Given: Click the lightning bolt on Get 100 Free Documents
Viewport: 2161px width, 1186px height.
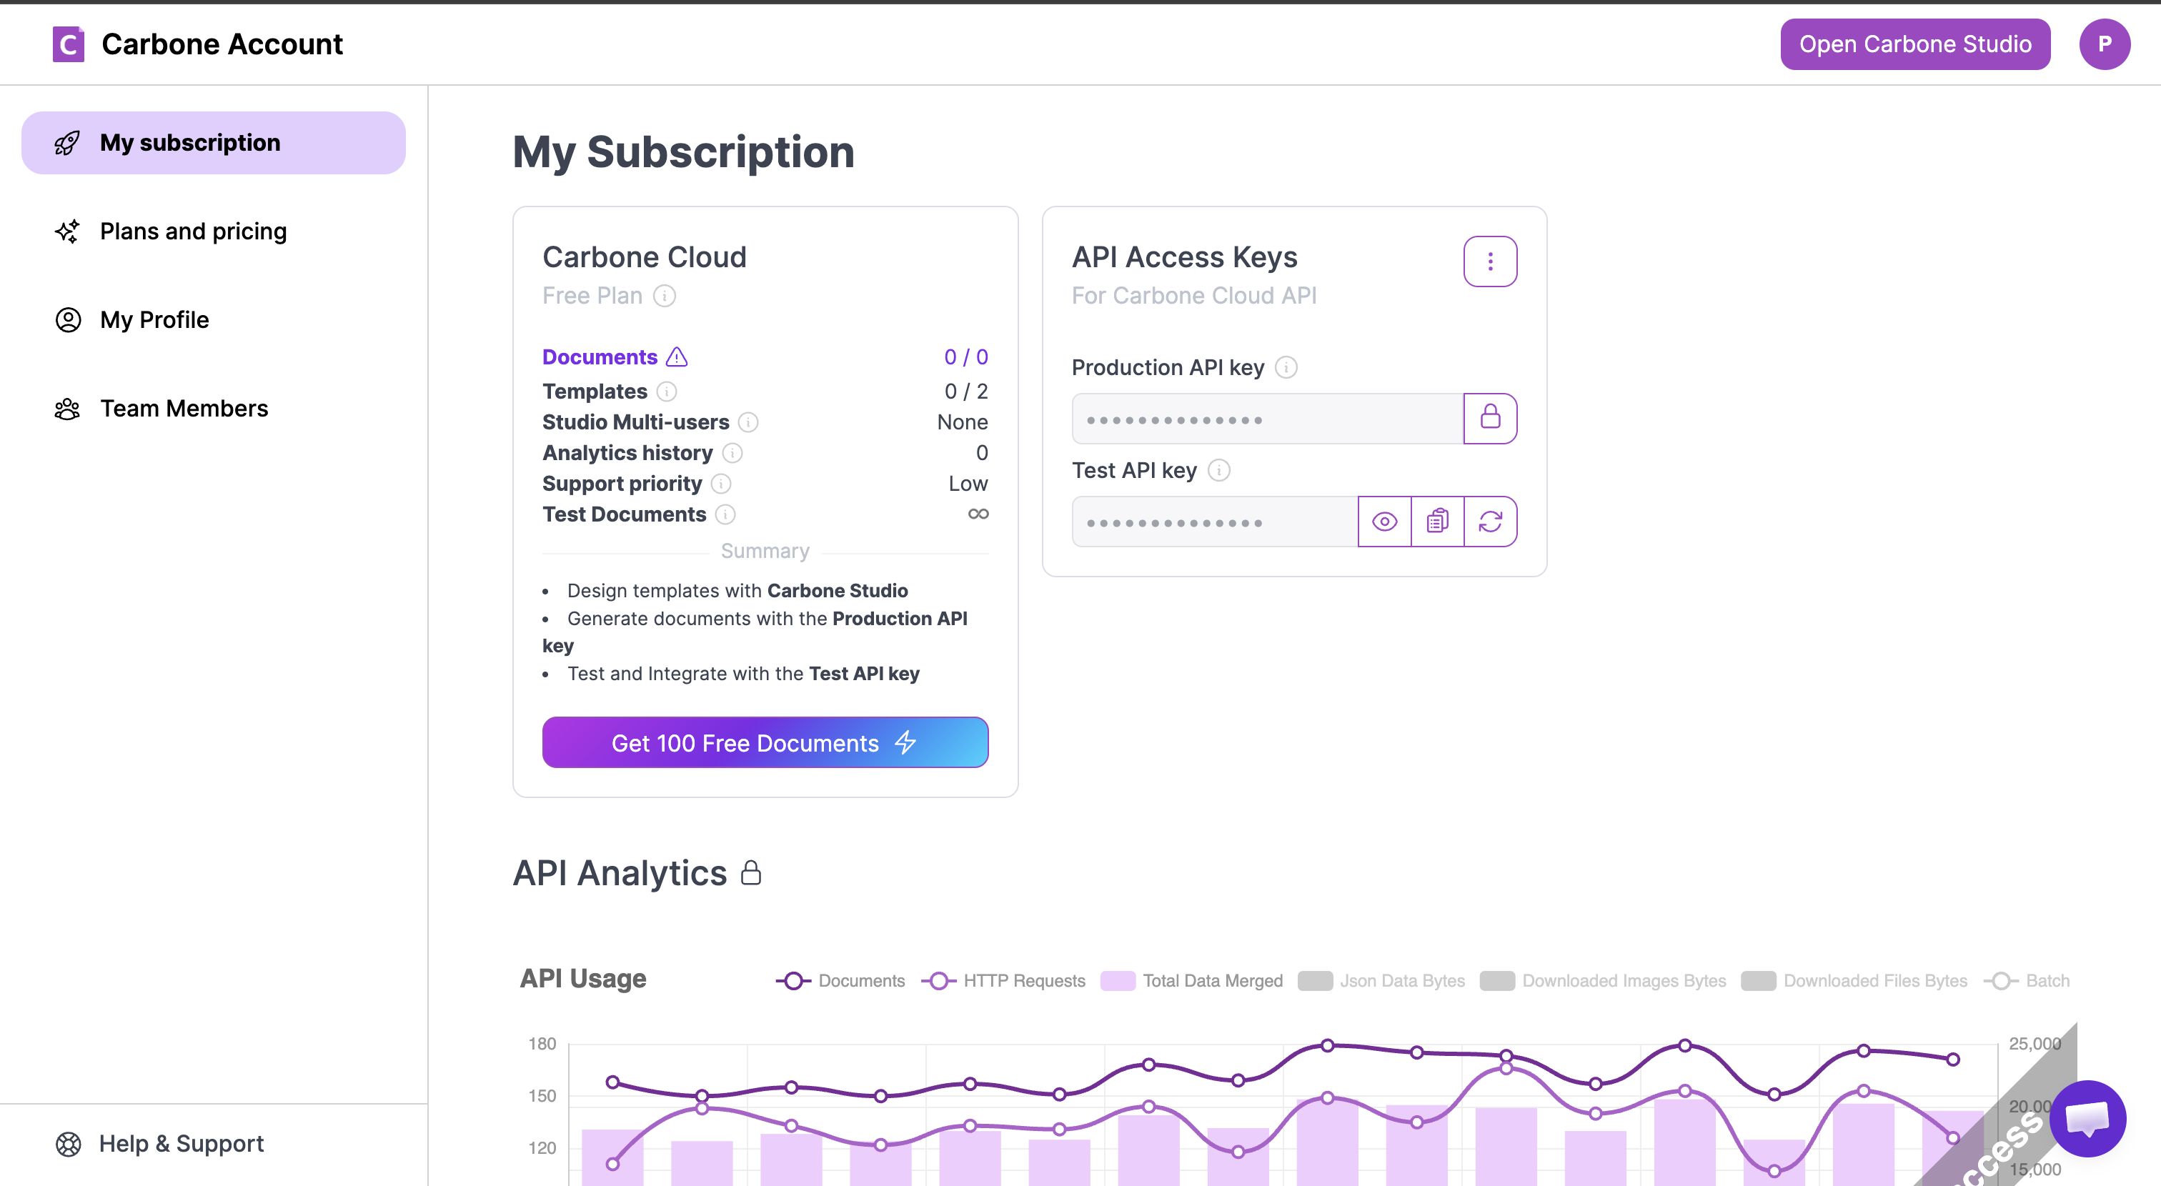Looking at the screenshot, I should click(x=905, y=742).
